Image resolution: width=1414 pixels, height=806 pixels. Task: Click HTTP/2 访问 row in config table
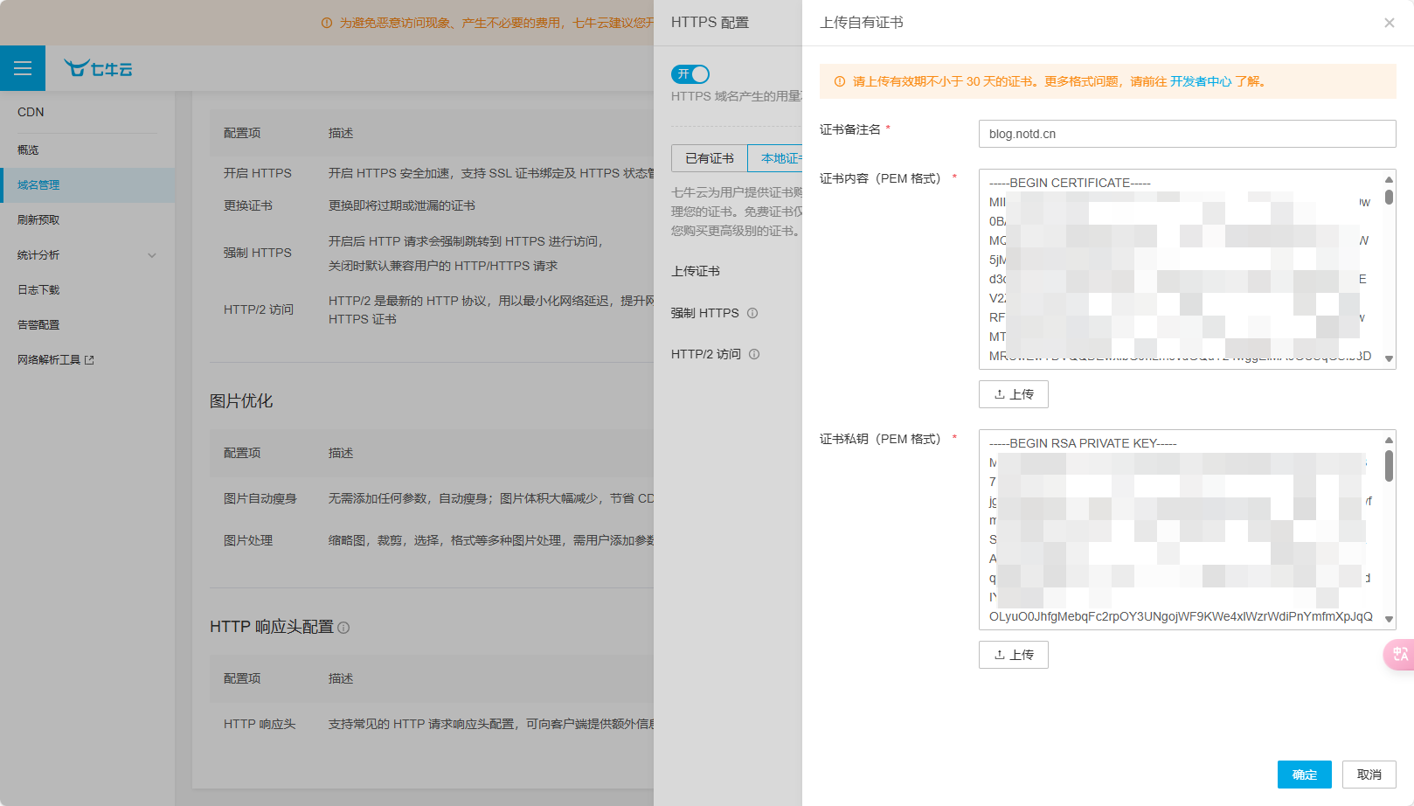pyautogui.click(x=259, y=309)
